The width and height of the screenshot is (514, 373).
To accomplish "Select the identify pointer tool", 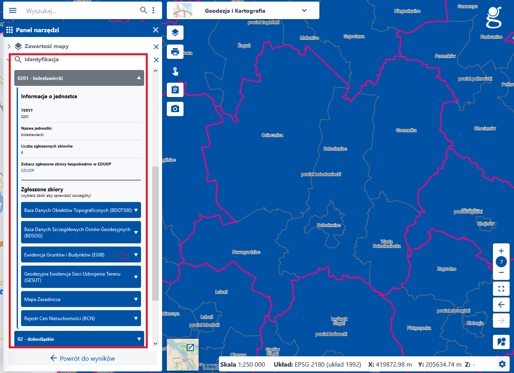I will click(175, 71).
